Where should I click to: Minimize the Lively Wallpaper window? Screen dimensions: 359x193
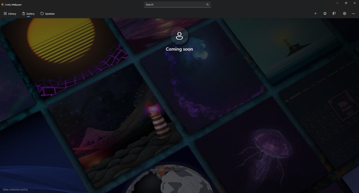coord(337,3)
